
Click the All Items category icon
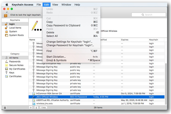point(7,58)
